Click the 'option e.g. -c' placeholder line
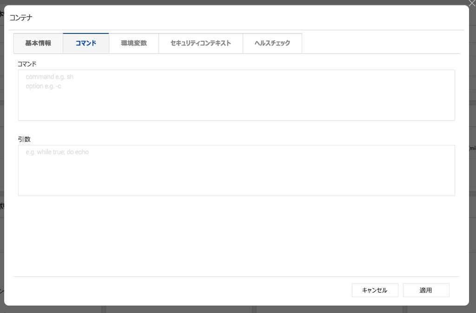 click(x=43, y=86)
